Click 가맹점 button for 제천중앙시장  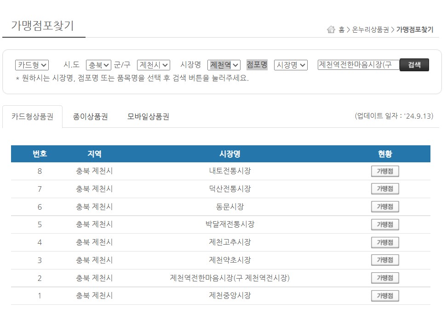(x=385, y=296)
